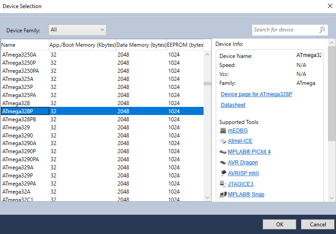The height and width of the screenshot is (234, 336).
Task: Close the Device Selection dialog
Action: pyautogui.click(x=330, y=6)
